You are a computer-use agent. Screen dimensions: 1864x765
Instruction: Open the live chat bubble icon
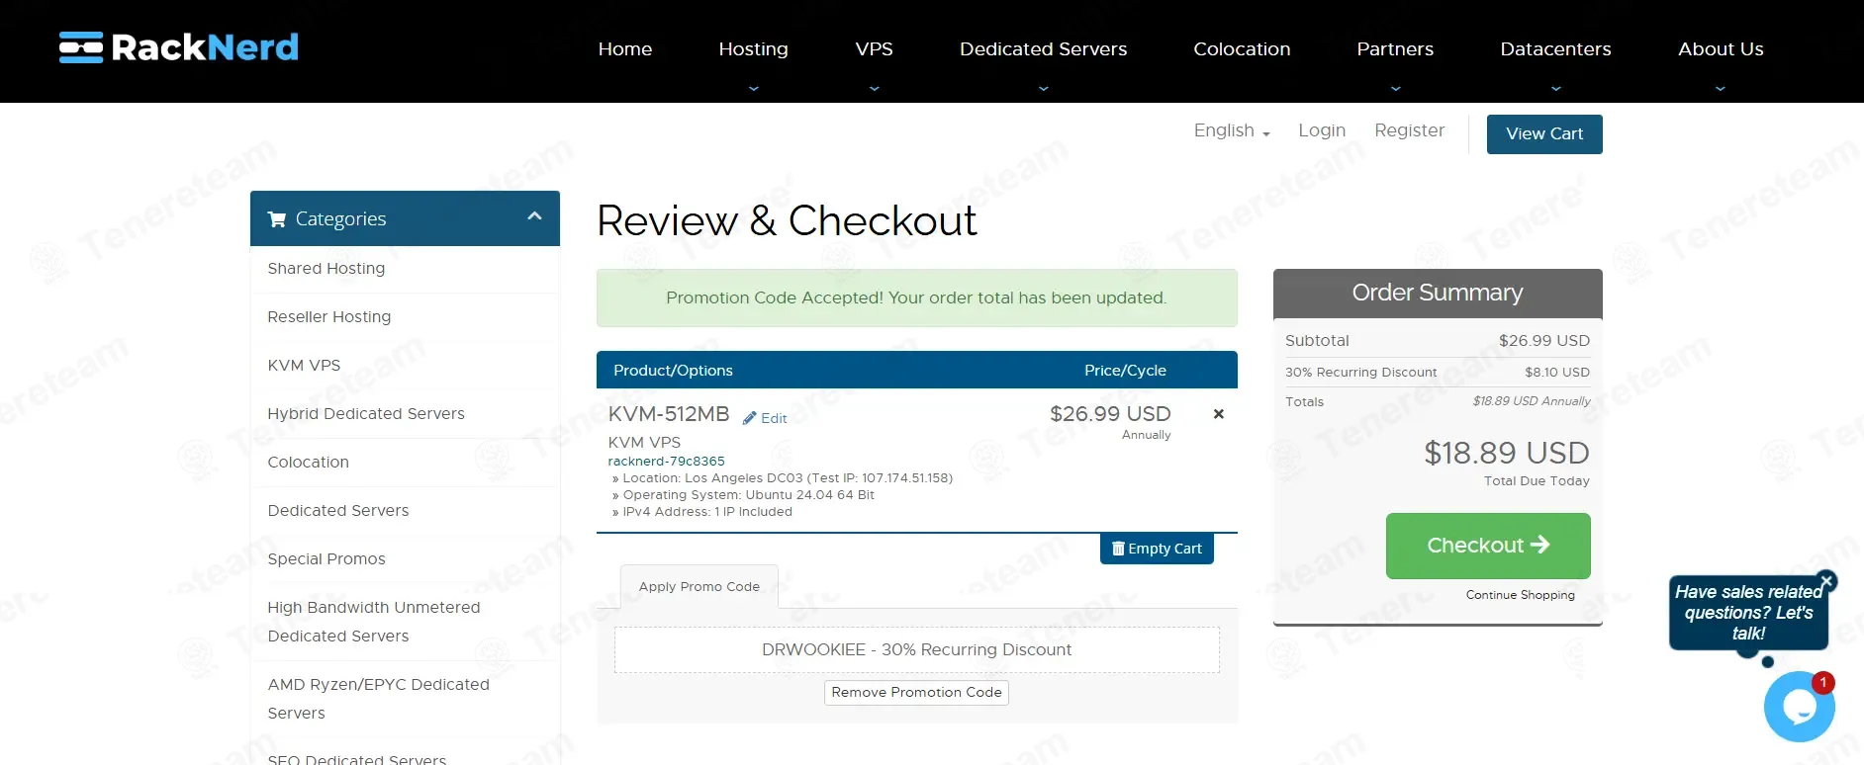1799,707
